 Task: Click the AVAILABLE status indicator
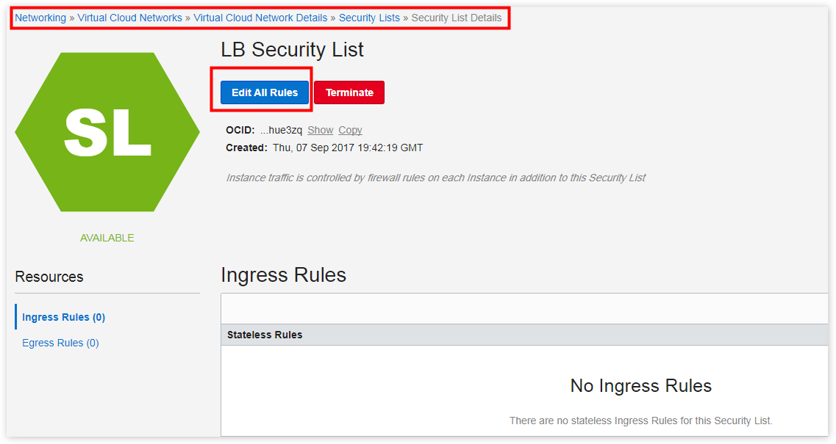click(107, 237)
